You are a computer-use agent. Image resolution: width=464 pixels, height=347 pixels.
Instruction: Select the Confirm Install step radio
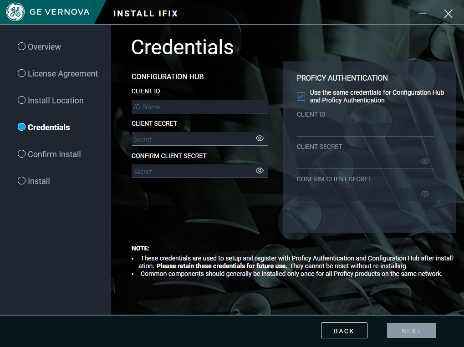click(21, 154)
